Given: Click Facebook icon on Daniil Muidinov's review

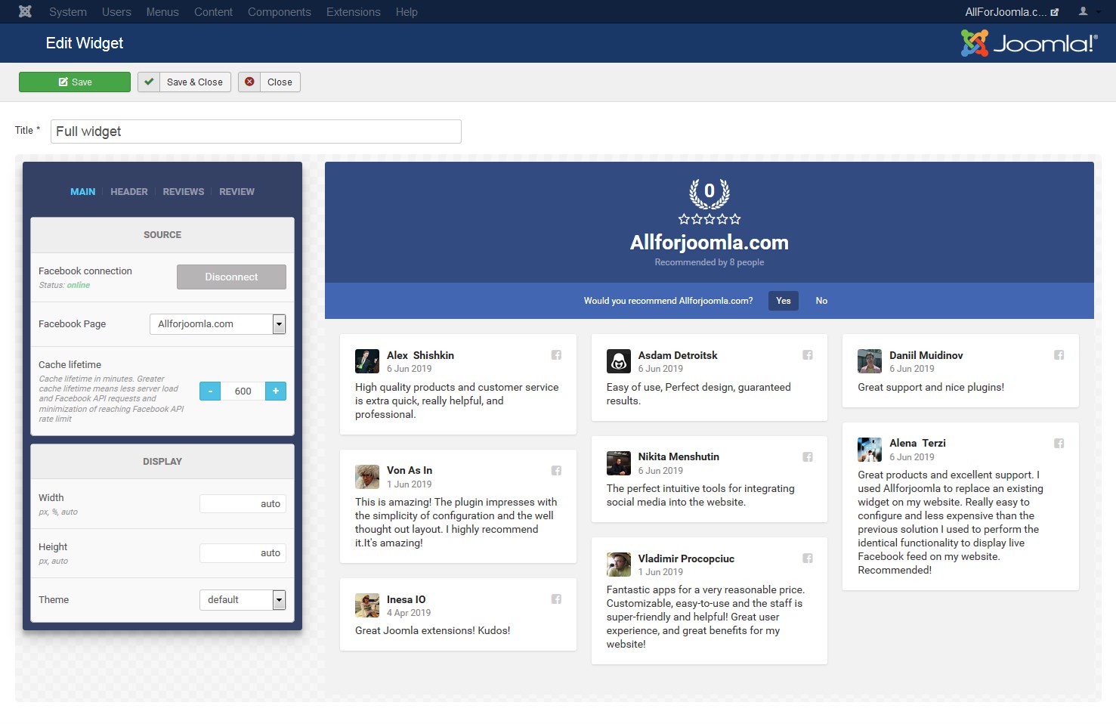Looking at the screenshot, I should coord(1059,355).
